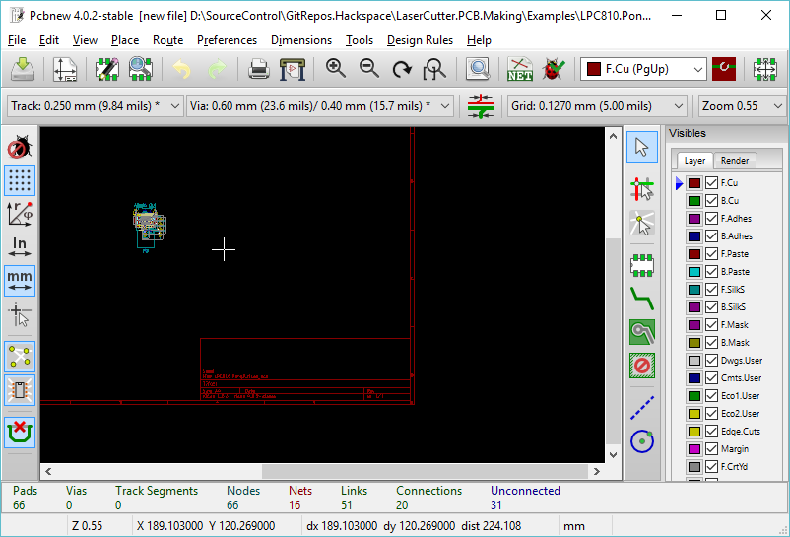The image size is (790, 537).
Task: Toggle board ratsnest display
Action: click(x=20, y=357)
